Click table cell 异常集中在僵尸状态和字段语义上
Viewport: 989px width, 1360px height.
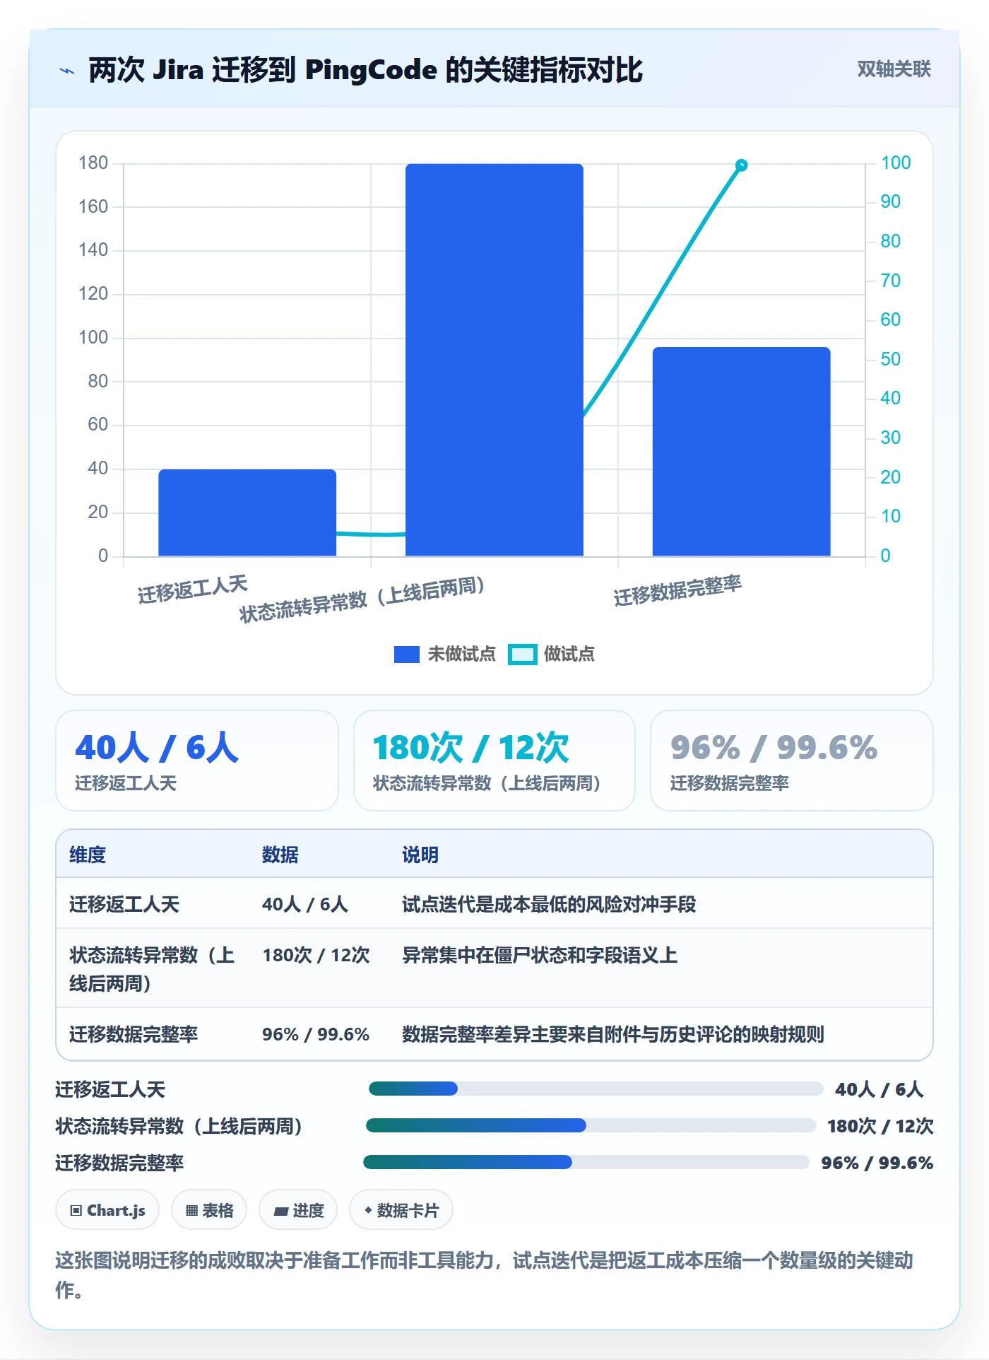click(x=540, y=955)
